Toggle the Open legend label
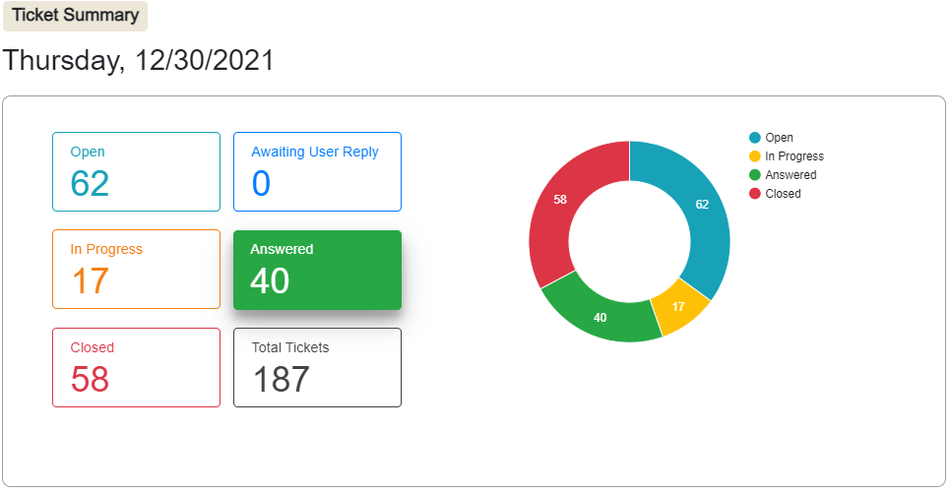 (x=779, y=138)
